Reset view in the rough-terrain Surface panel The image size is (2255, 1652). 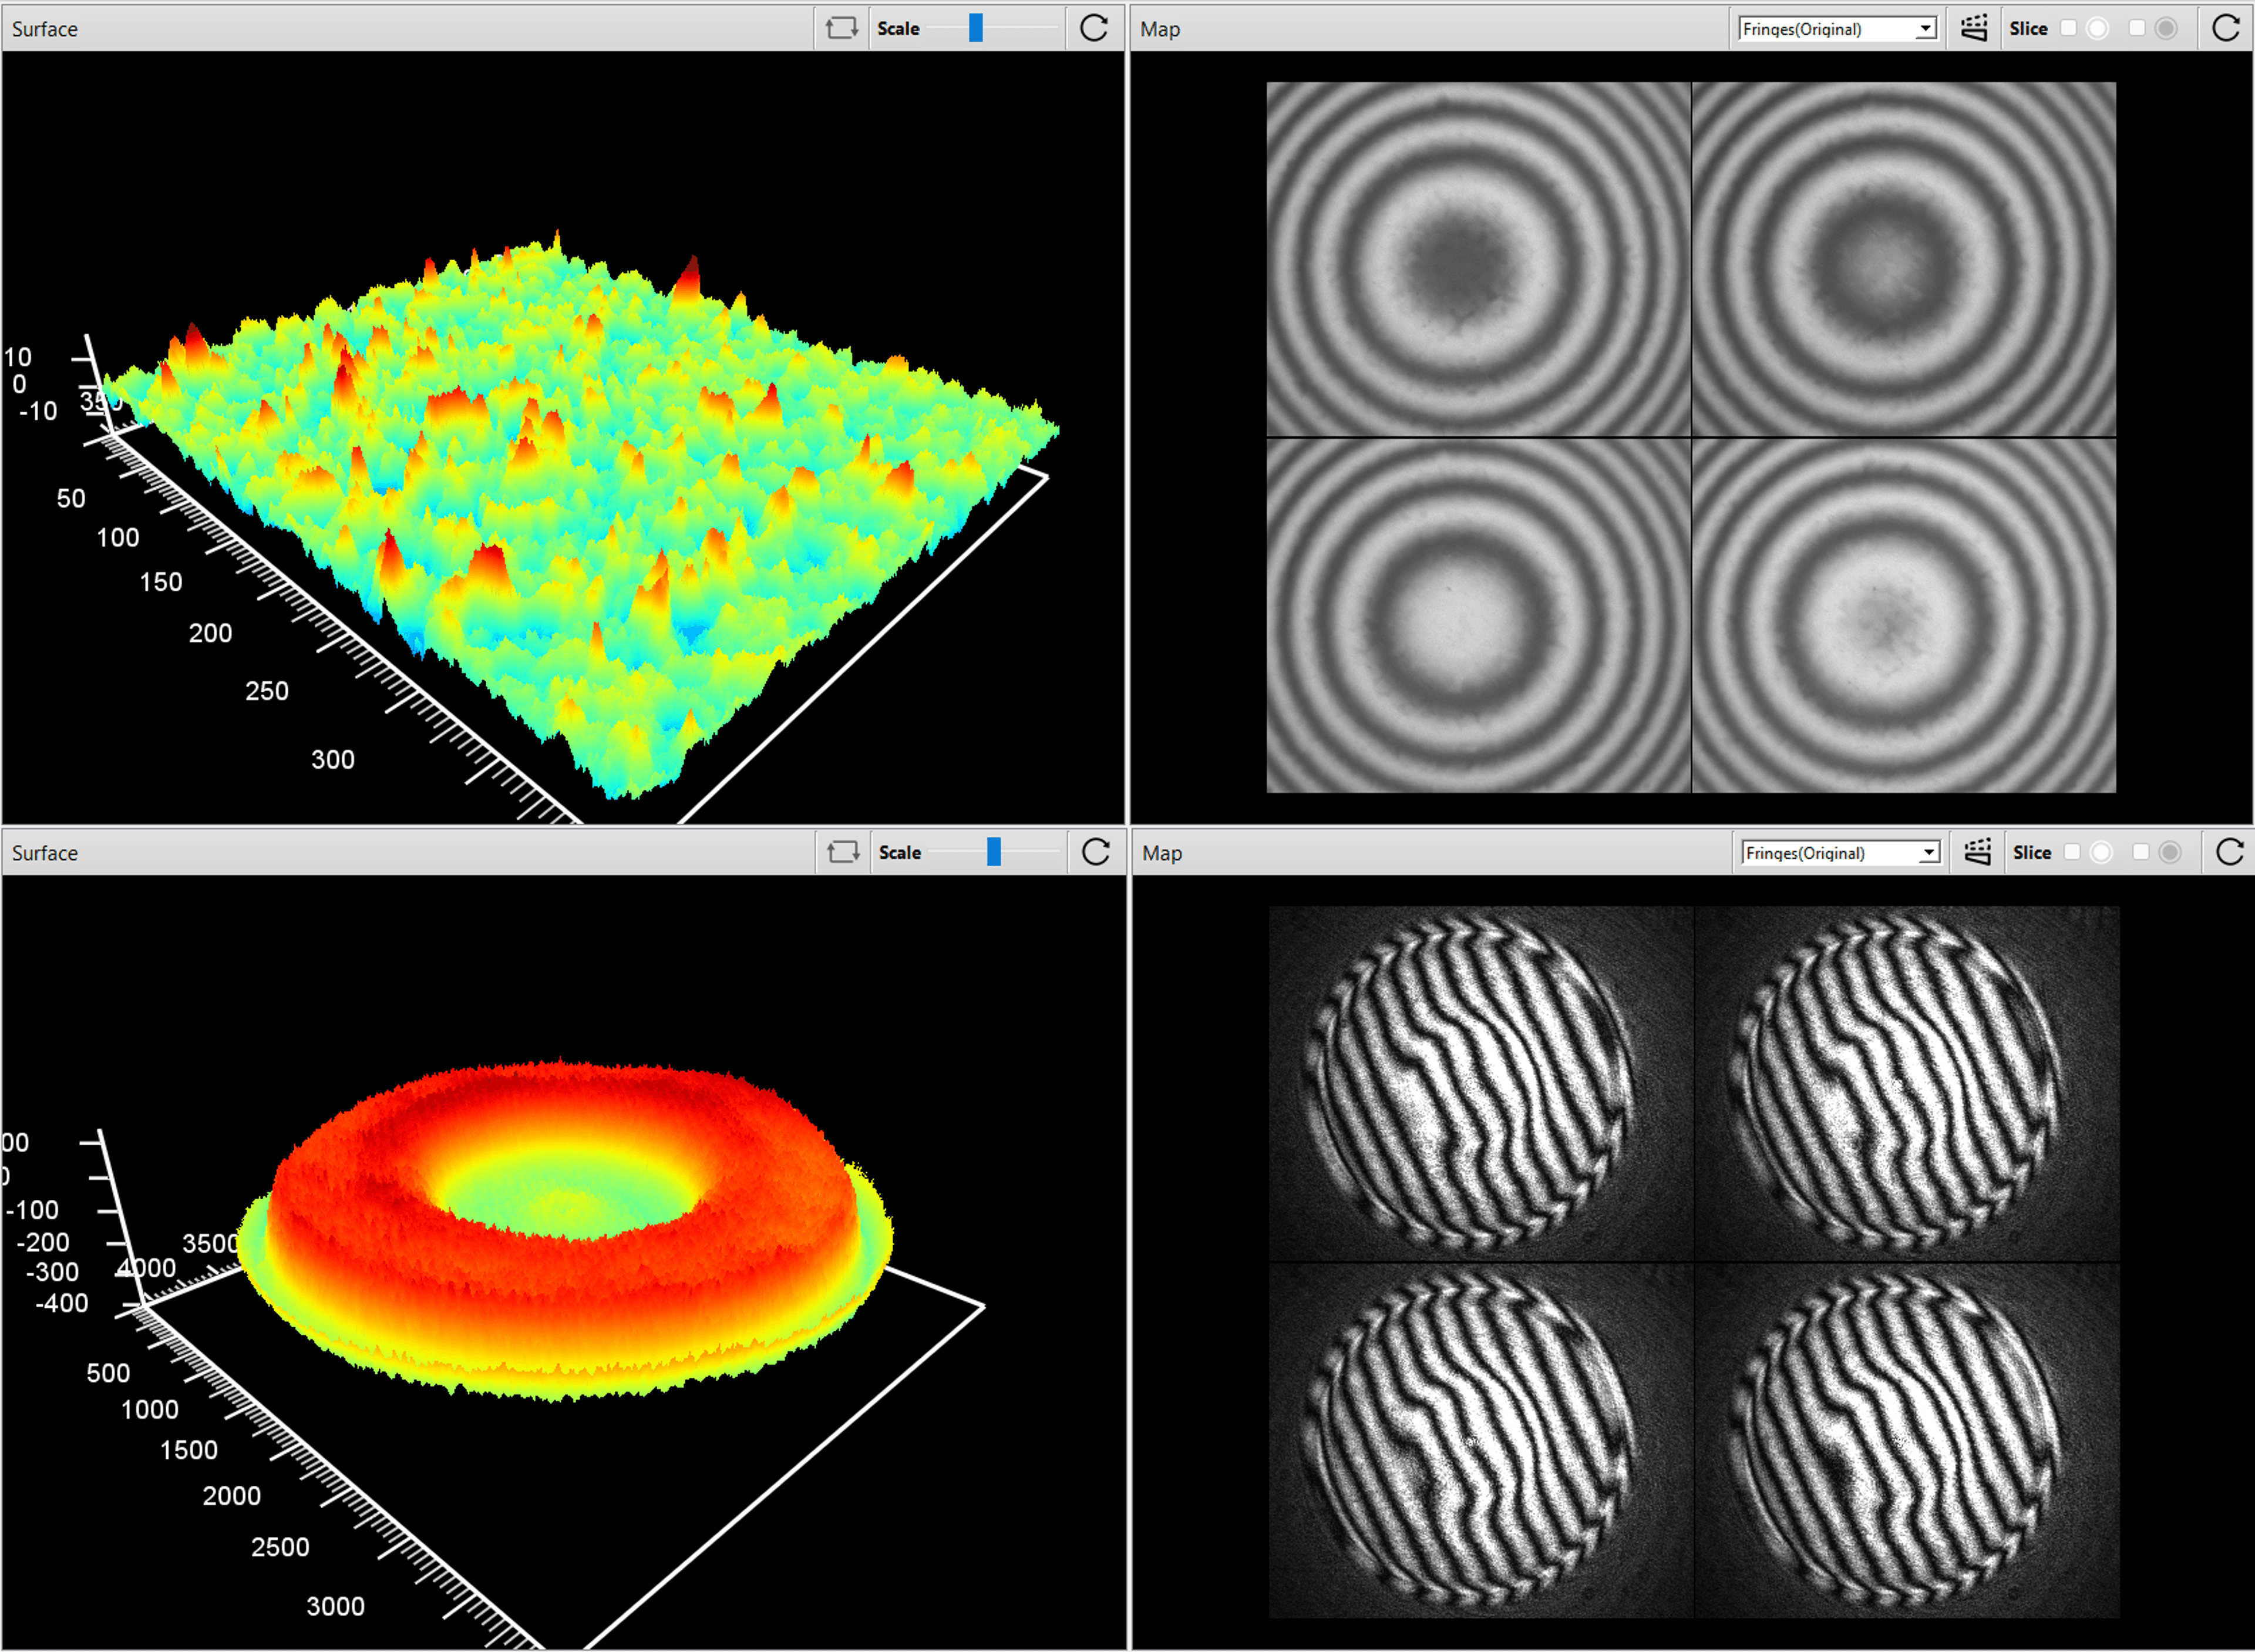(1094, 28)
